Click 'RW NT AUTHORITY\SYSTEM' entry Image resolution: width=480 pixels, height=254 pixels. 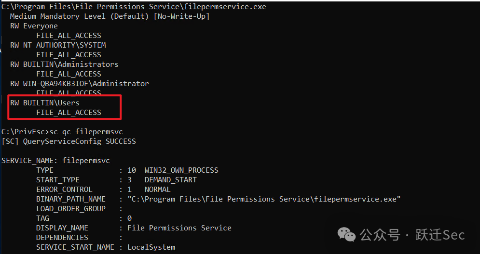click(x=58, y=45)
